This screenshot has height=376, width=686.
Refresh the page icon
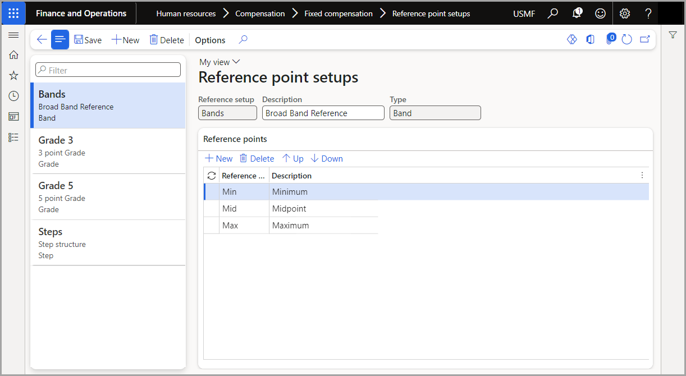pos(627,39)
